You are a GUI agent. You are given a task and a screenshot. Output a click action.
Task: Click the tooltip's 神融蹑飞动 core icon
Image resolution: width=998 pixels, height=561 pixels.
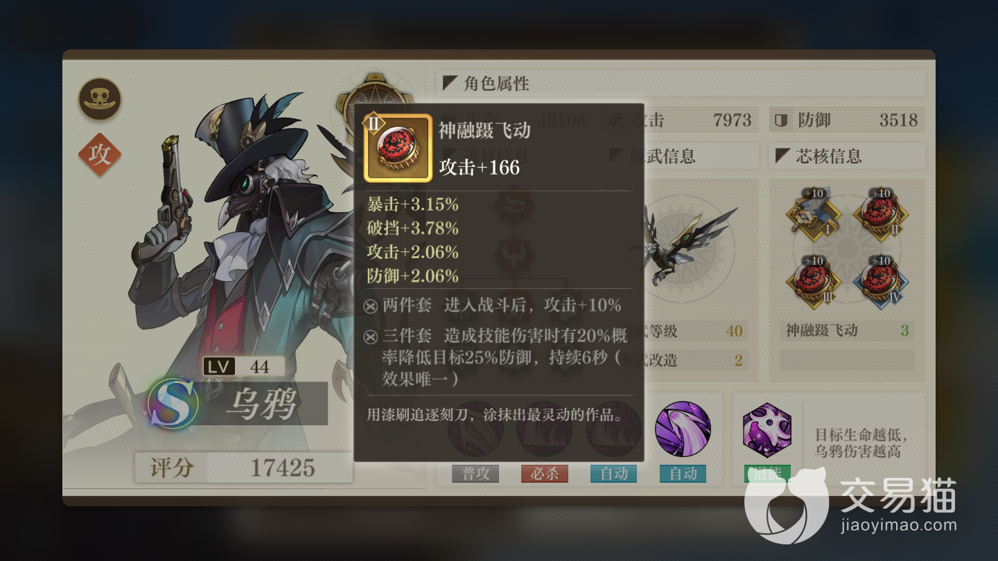(399, 148)
